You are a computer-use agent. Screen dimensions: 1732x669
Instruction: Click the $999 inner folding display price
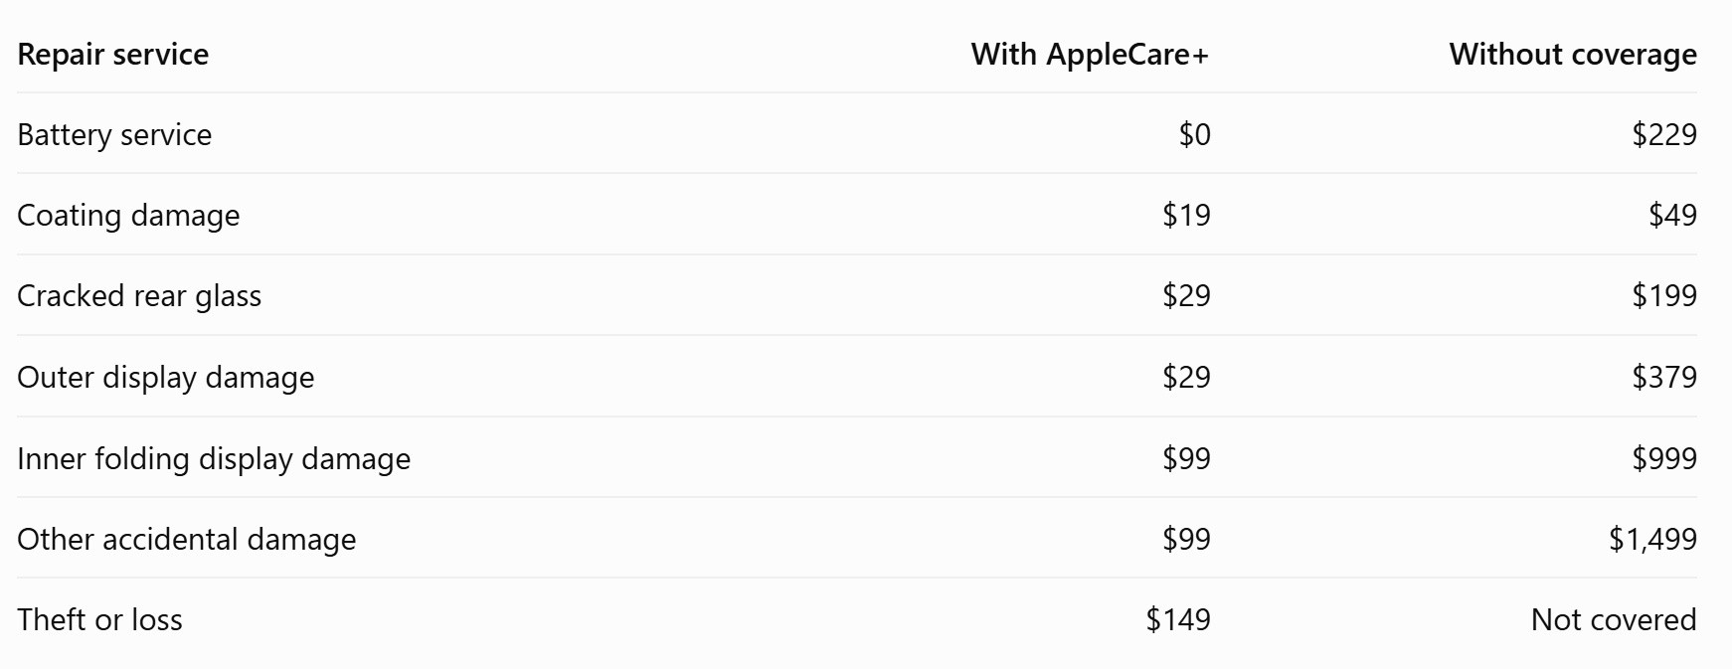[1664, 459]
